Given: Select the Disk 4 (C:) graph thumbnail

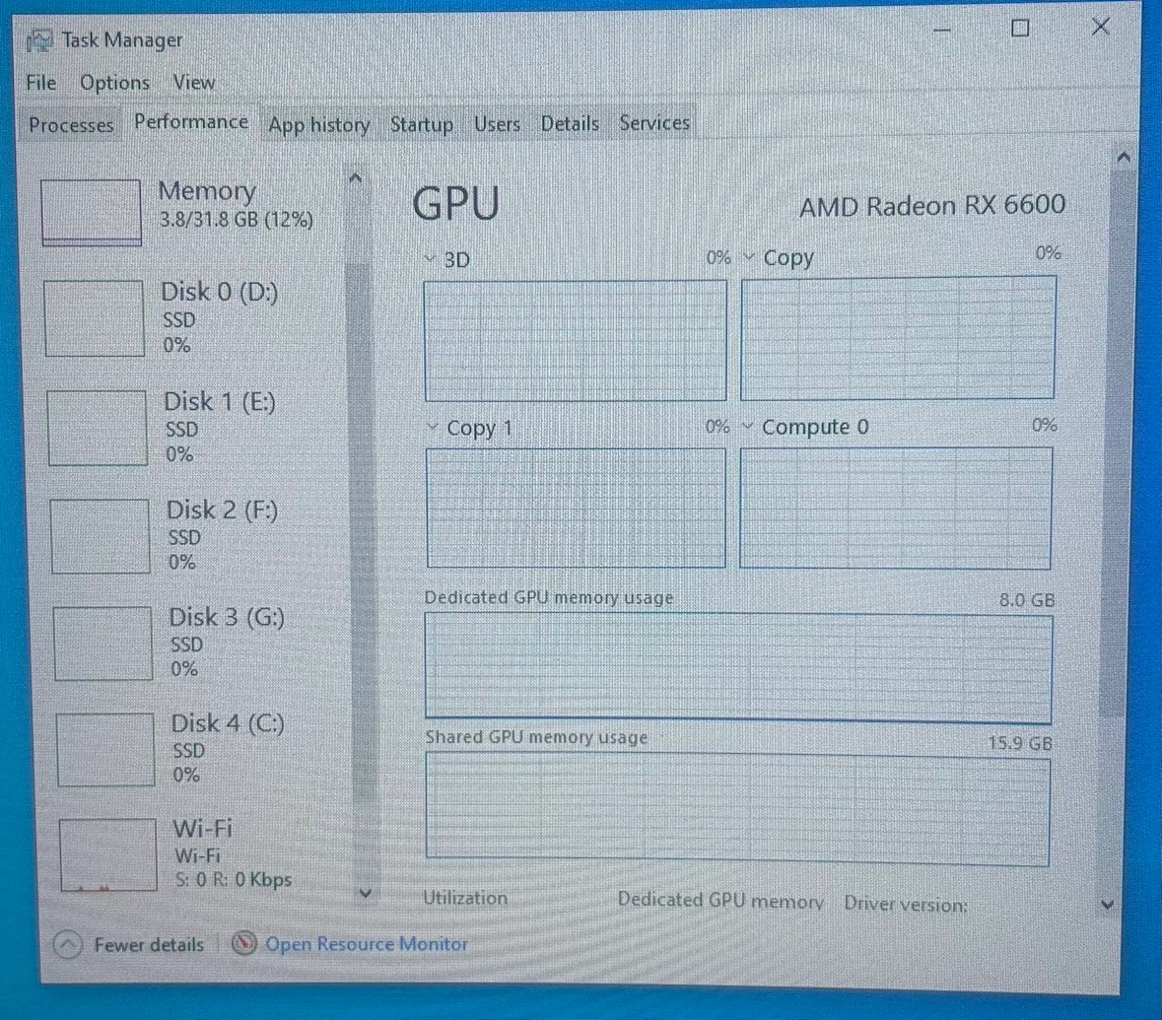Looking at the screenshot, I should coord(105,749).
